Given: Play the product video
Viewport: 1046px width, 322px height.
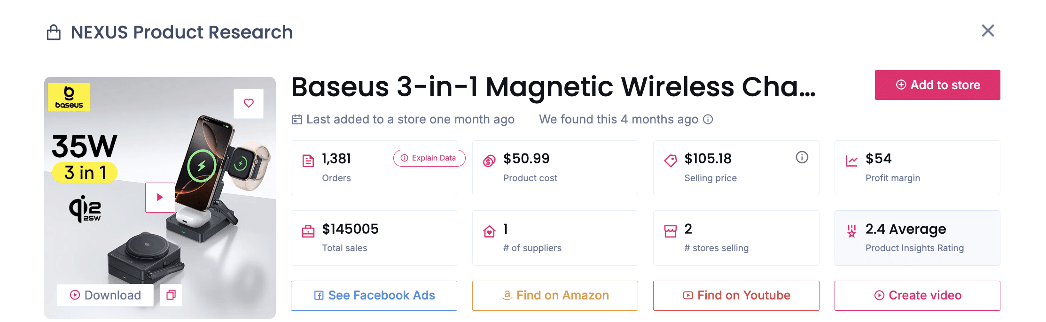Looking at the screenshot, I should coord(160,197).
